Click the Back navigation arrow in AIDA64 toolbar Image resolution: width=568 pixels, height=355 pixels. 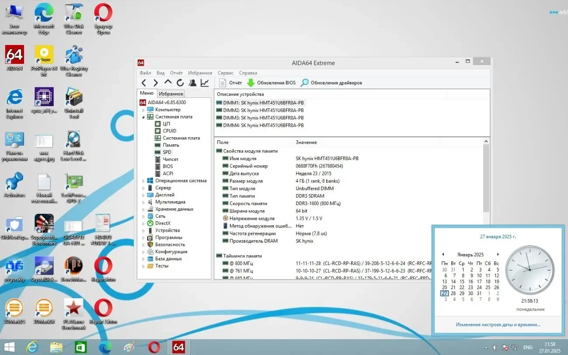pyautogui.click(x=144, y=83)
